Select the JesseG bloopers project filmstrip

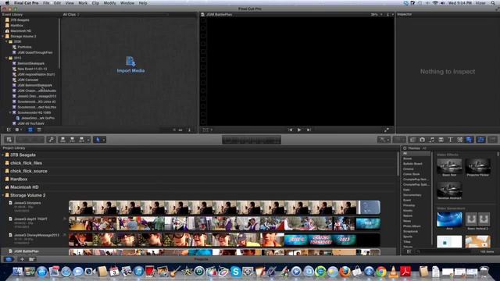tap(224, 208)
